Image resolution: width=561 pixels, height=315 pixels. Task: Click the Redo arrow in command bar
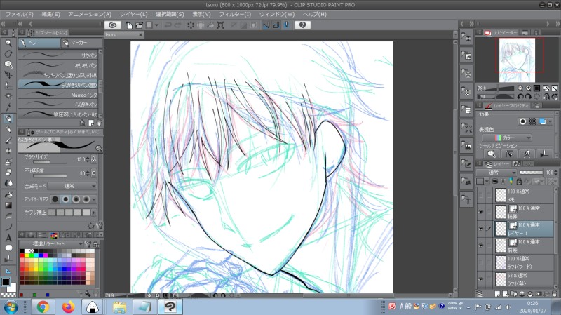click(177, 25)
